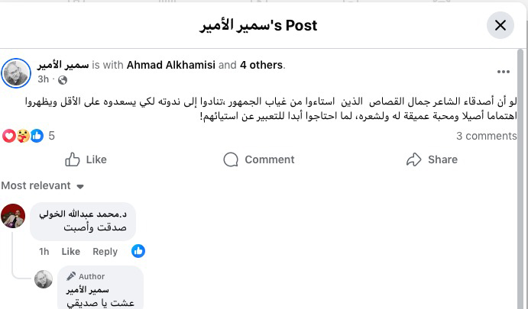Viewport: 528px width, 309px height.
Task: Click the globe public audience icon
Action: (x=63, y=80)
